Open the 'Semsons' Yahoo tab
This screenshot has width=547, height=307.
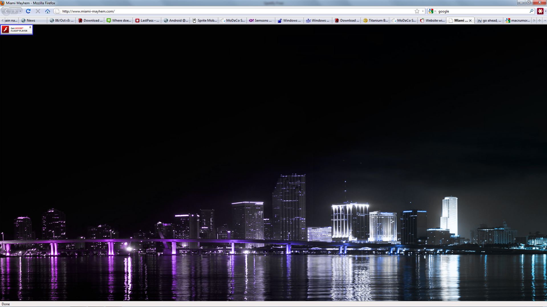[261, 20]
